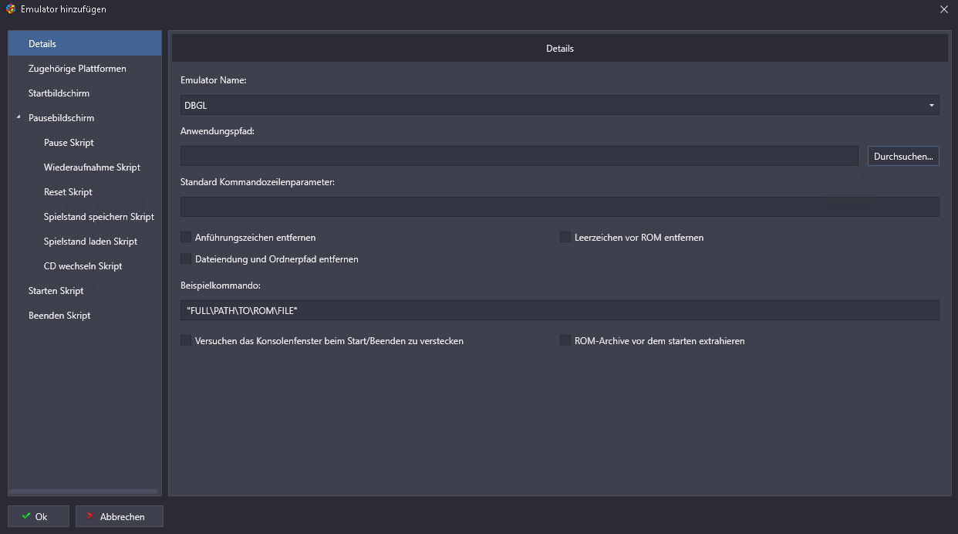Screen dimensions: 958x534
Task: Select Pause Skript entry
Action: (69, 143)
